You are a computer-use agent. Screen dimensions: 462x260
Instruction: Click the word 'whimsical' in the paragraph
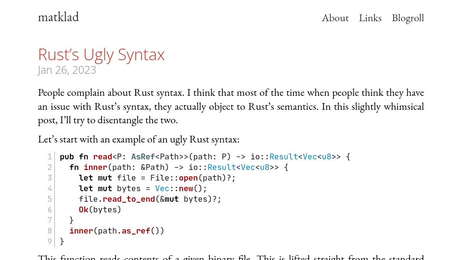point(404,106)
